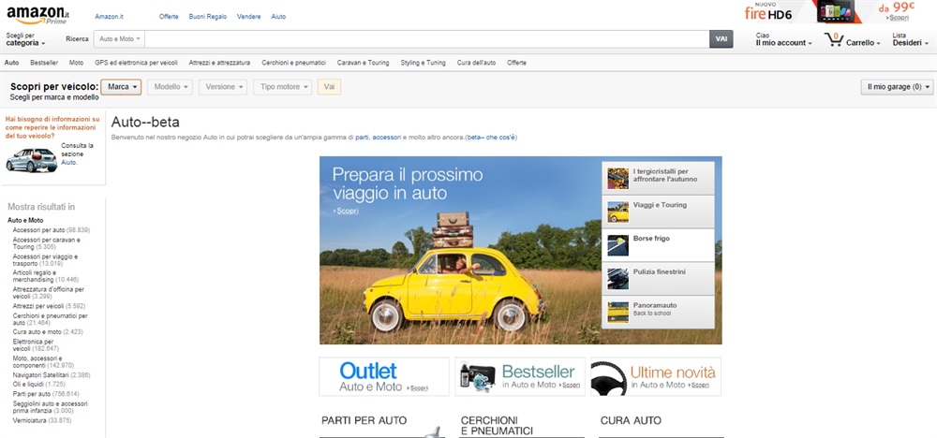Select Attrezzi per veicoli category

(x=51, y=306)
